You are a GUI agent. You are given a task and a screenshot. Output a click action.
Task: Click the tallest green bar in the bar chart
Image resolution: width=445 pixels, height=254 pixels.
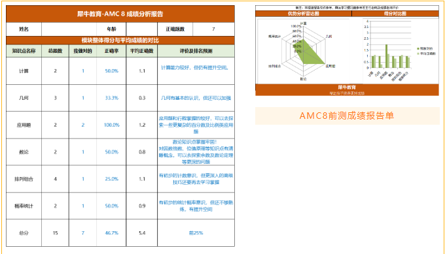coord(386,56)
